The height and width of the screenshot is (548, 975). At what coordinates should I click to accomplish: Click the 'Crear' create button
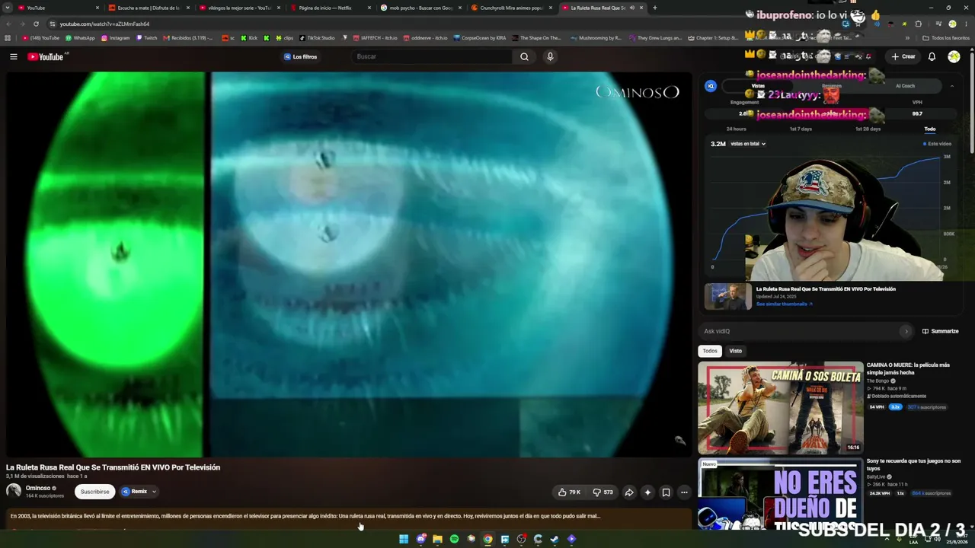(903, 56)
